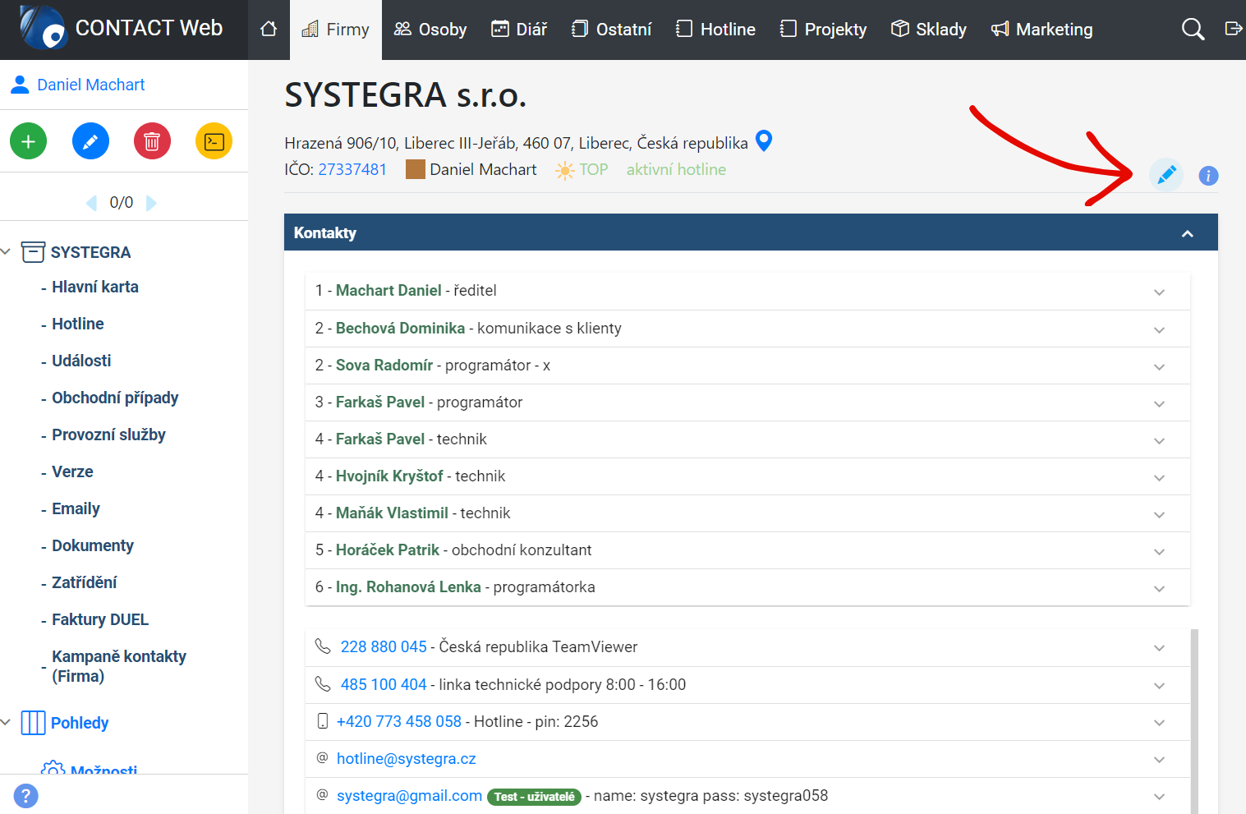The width and height of the screenshot is (1246, 814).
Task: Open Obchodní případy in sidebar
Action: pos(115,398)
